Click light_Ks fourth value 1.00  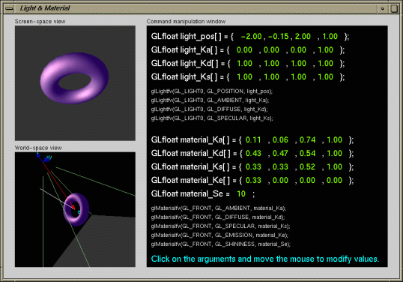tap(325, 77)
